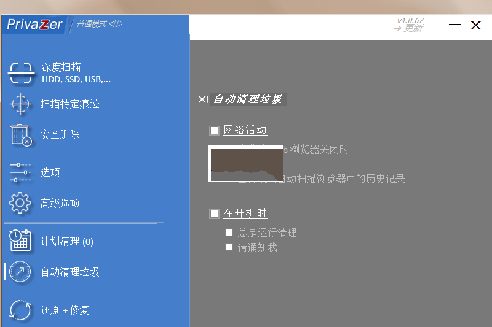Click the crosshair icon for 扫描特定痕迹
The image size is (492, 327).
tap(21, 104)
